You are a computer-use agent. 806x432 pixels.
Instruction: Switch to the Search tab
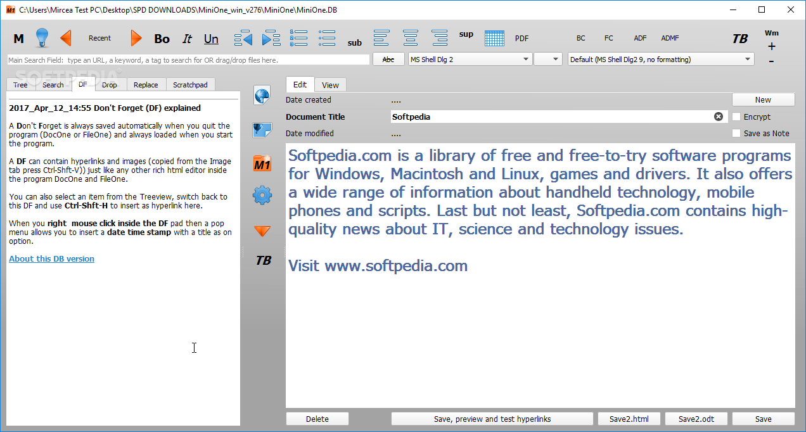coord(53,85)
